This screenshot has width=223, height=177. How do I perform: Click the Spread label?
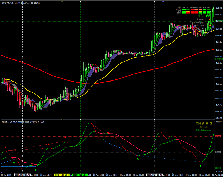[x=200, y=19]
